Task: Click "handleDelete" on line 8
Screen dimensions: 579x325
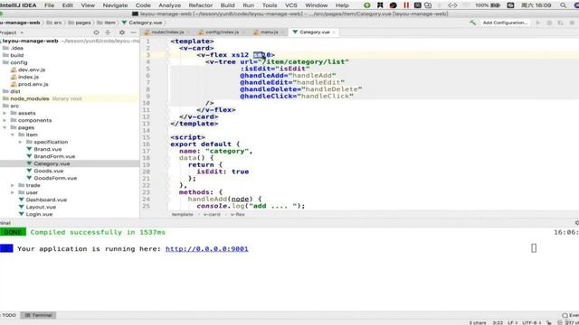Action: click(332, 89)
